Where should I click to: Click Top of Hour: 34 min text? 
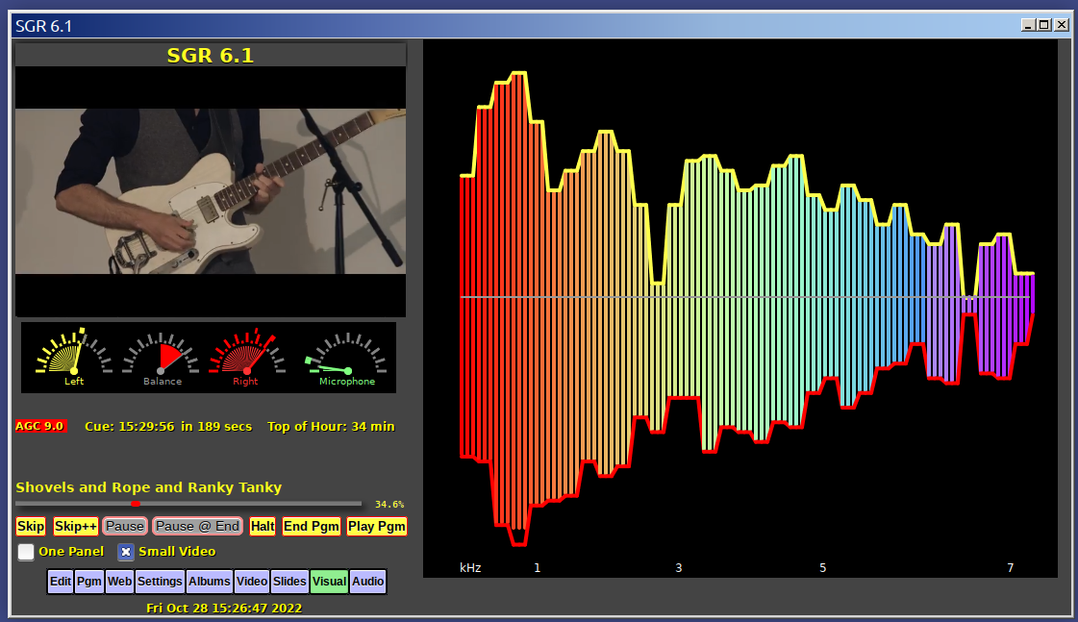(x=332, y=427)
